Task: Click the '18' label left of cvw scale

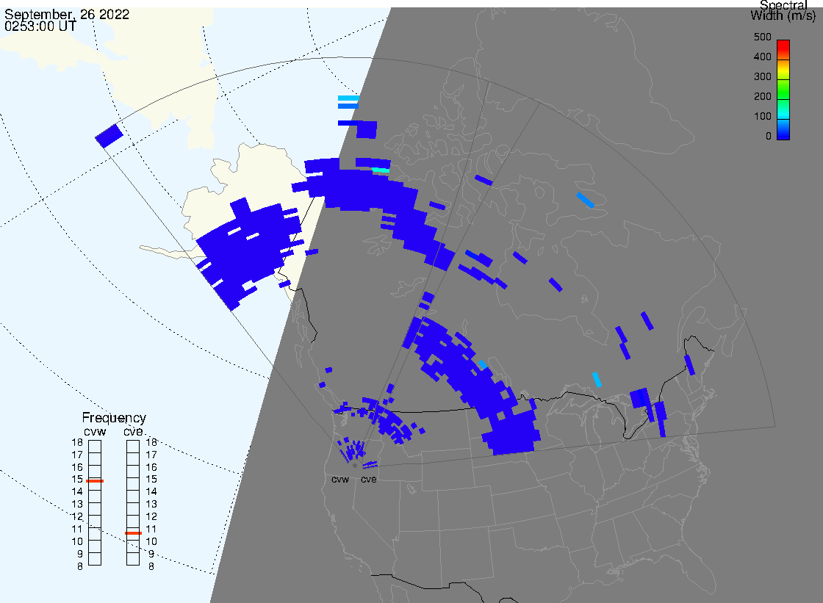Action: pos(77,442)
